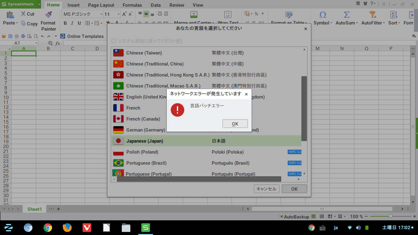This screenshot has width=418, height=235.
Task: Toggle the システム言語に従ってください checkbox
Action: tap(114, 41)
